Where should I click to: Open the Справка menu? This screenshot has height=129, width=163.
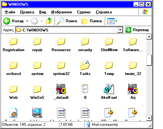tap(104, 12)
